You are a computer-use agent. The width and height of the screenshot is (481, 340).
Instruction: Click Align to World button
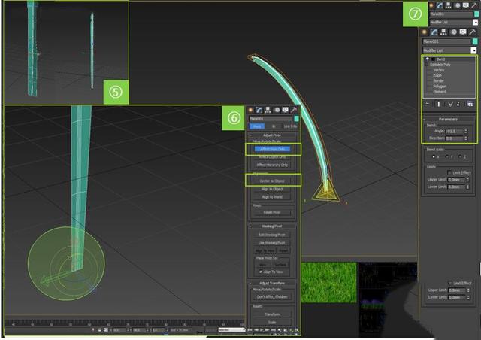coord(272,197)
